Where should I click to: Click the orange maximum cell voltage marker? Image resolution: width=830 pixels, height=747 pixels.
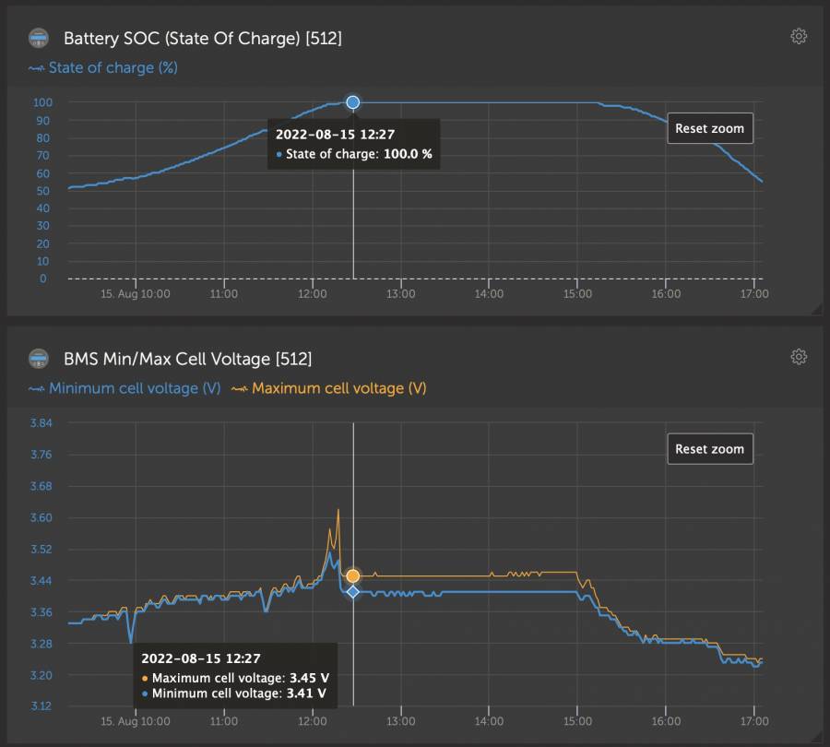(x=353, y=575)
